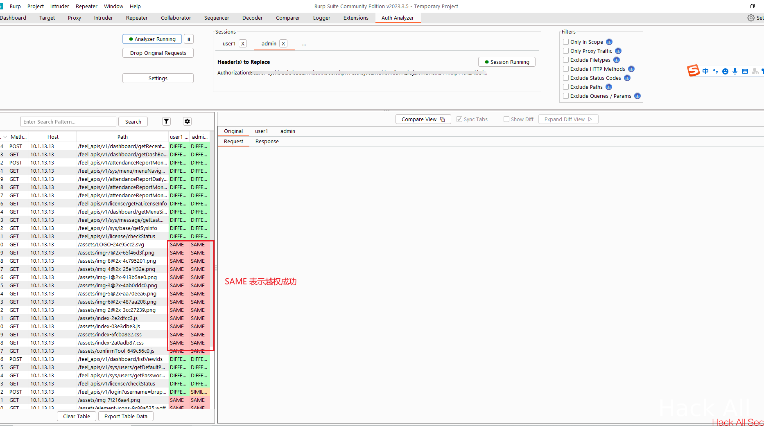Clear the results with Clear Table

click(x=77, y=417)
